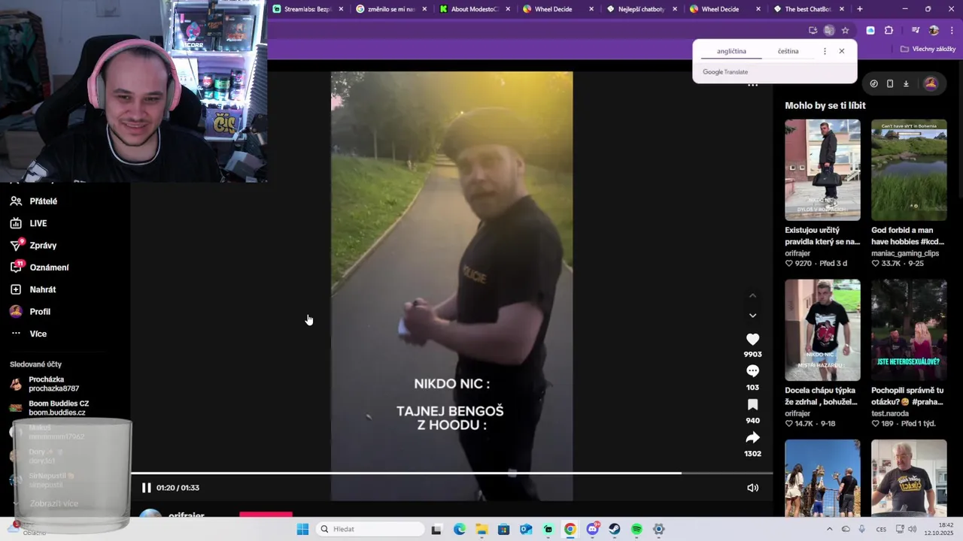Image resolution: width=963 pixels, height=541 pixels.
Task: Like the video using the heart icon
Action: click(752, 340)
